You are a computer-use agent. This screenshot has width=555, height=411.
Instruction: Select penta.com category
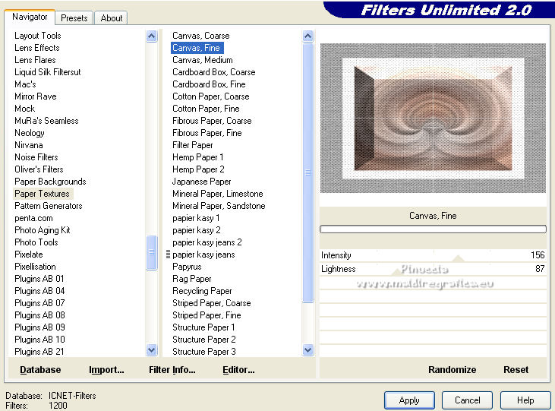pyautogui.click(x=33, y=218)
